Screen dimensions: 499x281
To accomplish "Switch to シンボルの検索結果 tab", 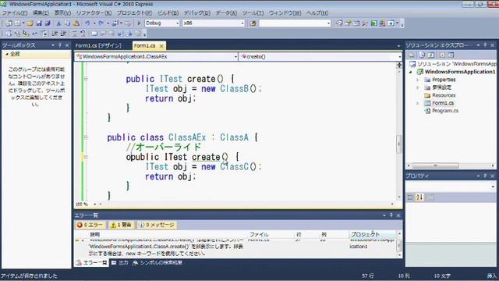I will click(157, 262).
